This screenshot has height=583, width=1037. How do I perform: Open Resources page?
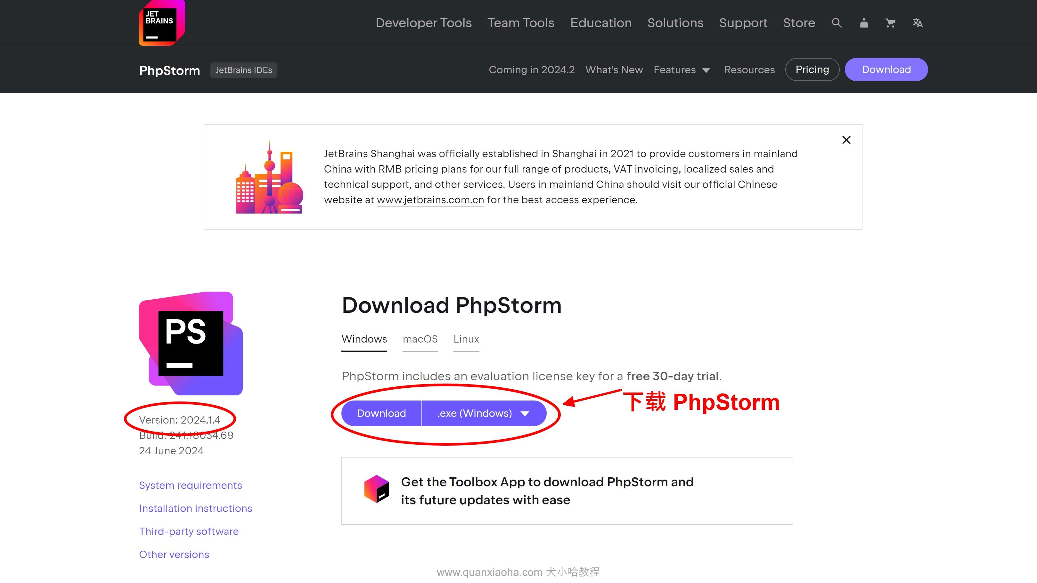click(x=749, y=69)
